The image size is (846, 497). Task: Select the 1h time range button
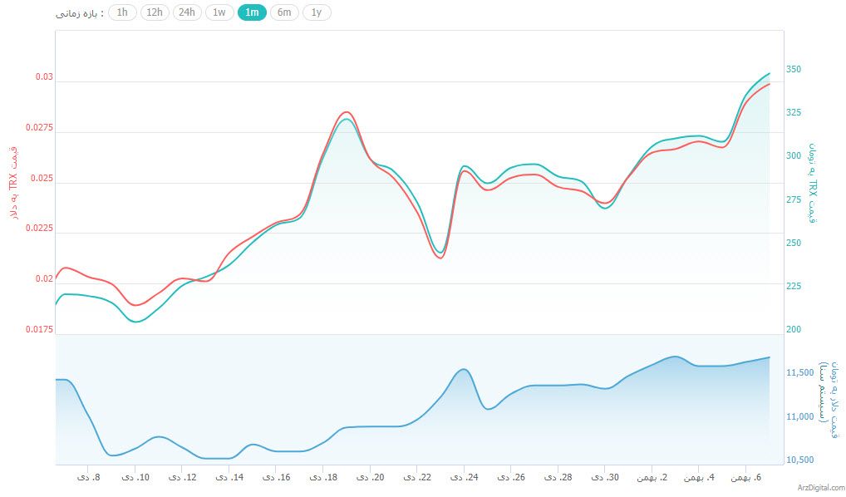pyautogui.click(x=122, y=12)
